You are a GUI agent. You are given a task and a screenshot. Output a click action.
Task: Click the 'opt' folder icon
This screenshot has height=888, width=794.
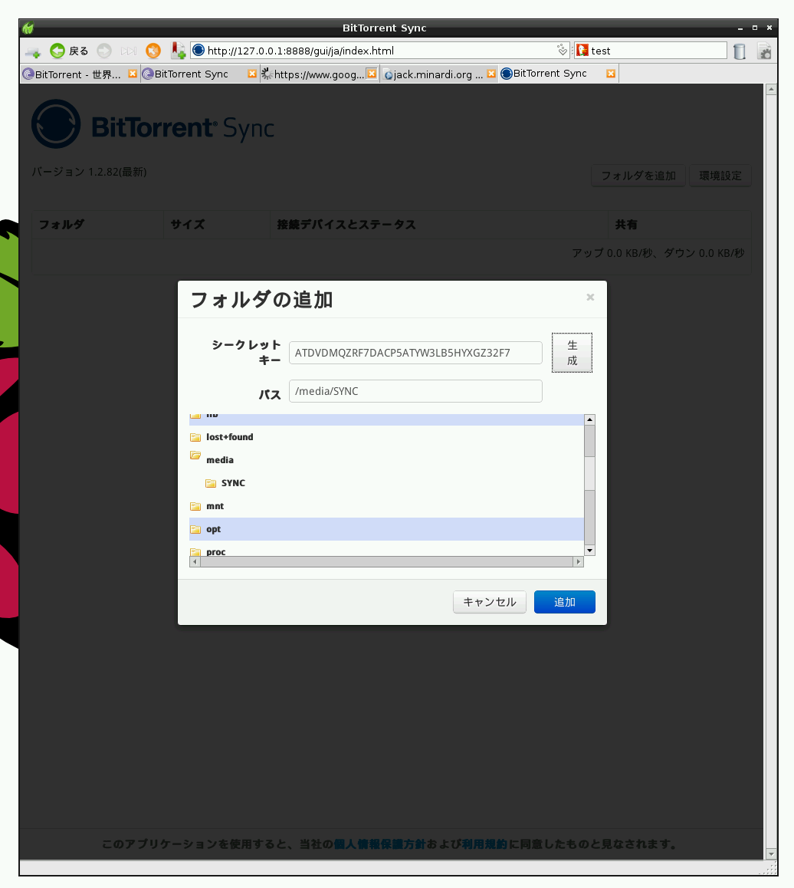[x=195, y=530]
